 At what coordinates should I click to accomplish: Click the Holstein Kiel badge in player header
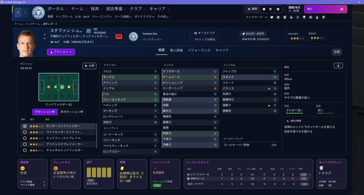[x=133, y=37]
